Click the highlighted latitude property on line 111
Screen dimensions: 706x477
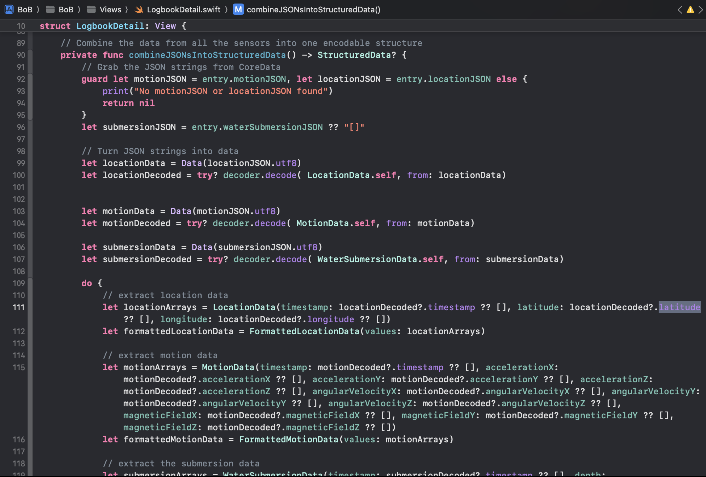[x=679, y=307]
